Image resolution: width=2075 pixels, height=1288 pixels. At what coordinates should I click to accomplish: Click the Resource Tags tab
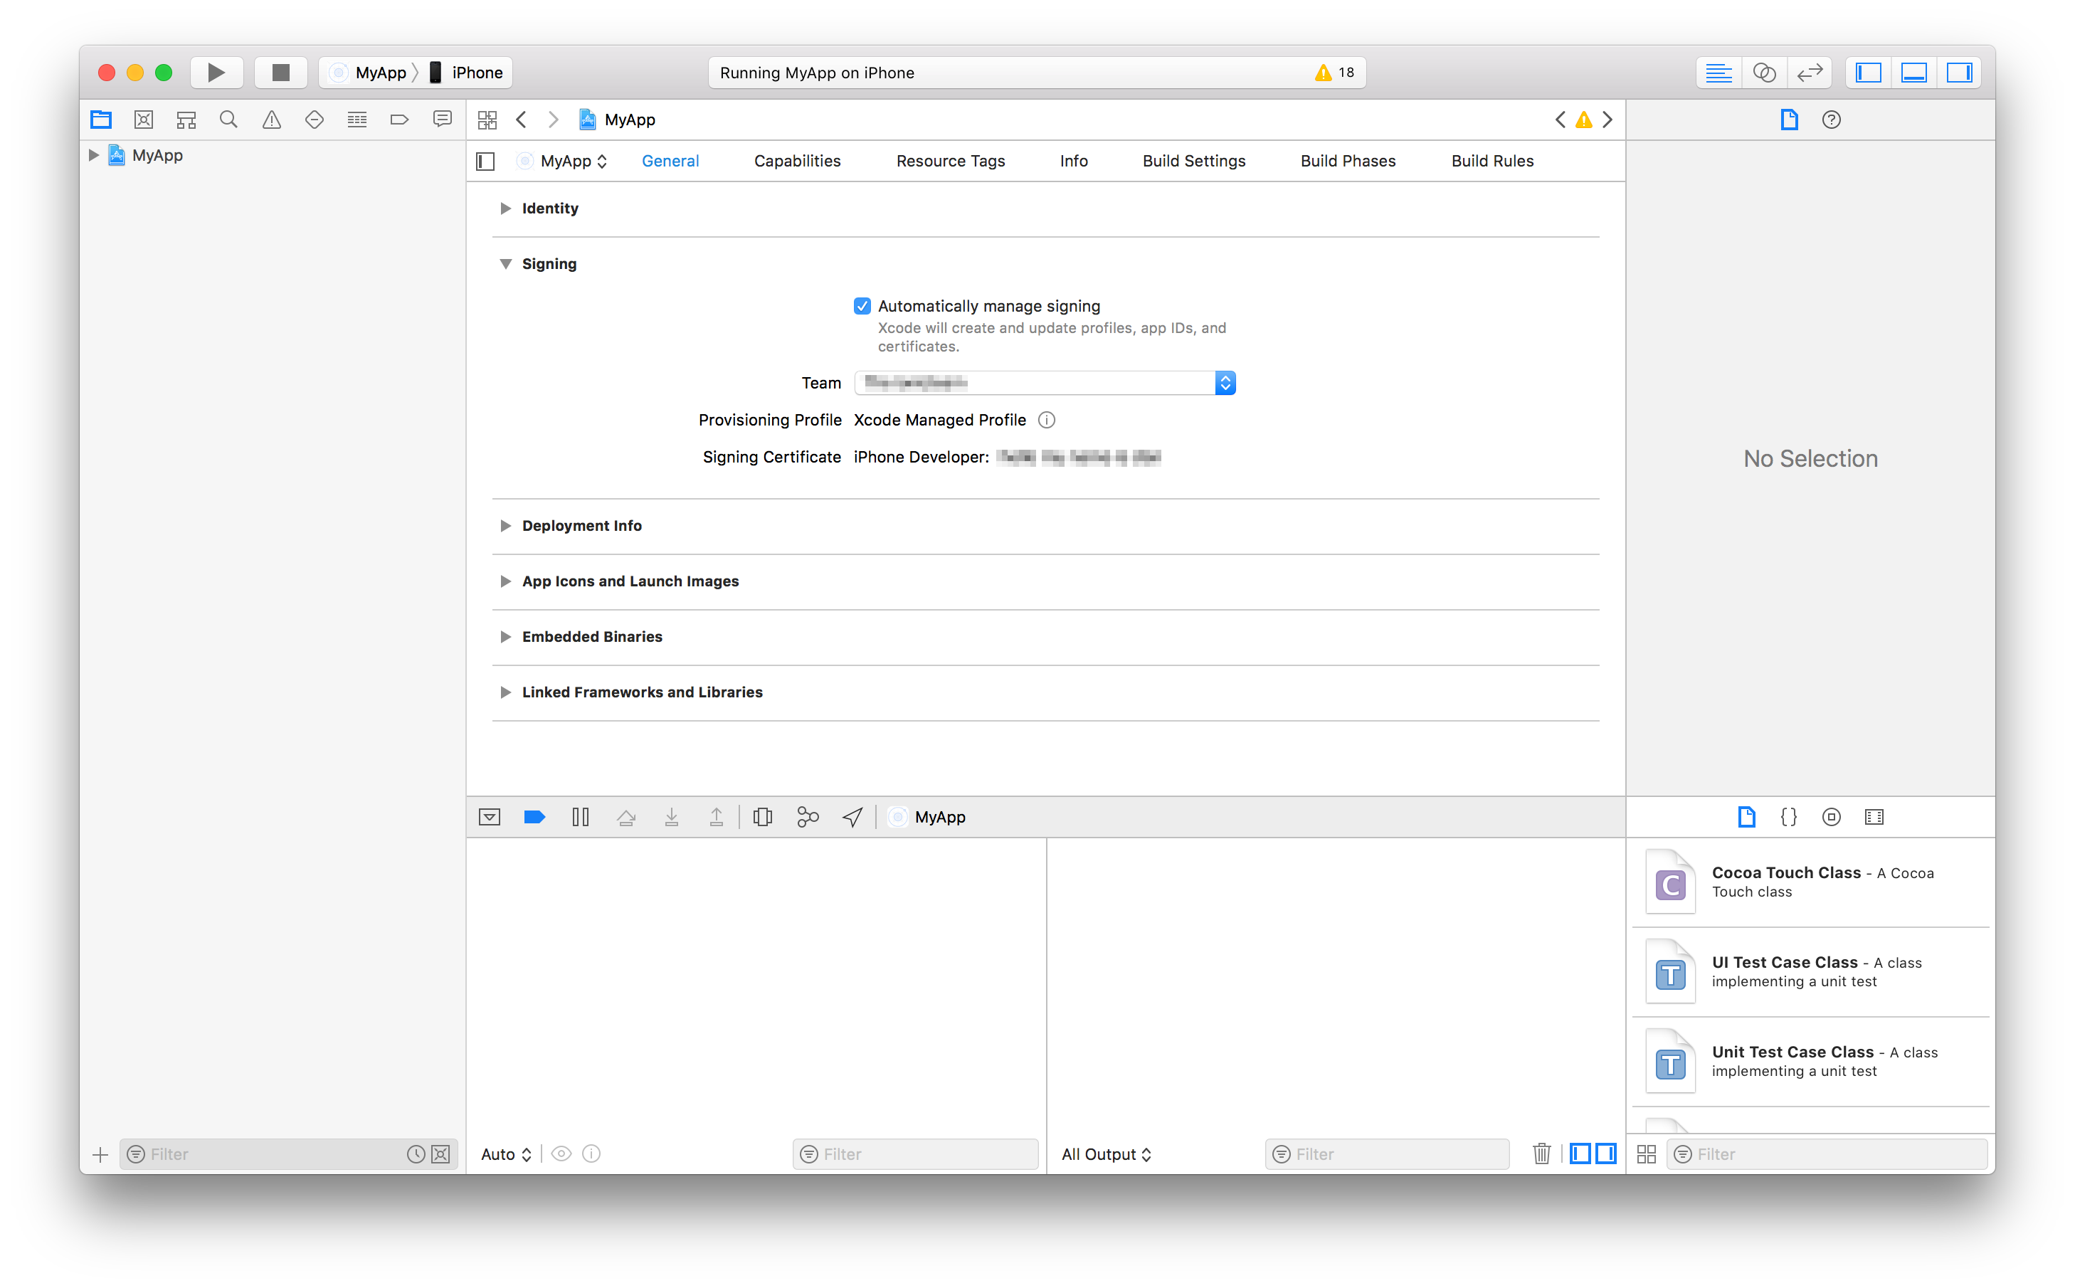(x=949, y=159)
